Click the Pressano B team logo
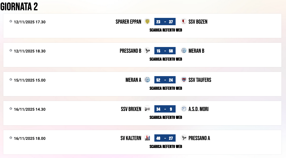This screenshot has width=286, height=158. [147, 51]
